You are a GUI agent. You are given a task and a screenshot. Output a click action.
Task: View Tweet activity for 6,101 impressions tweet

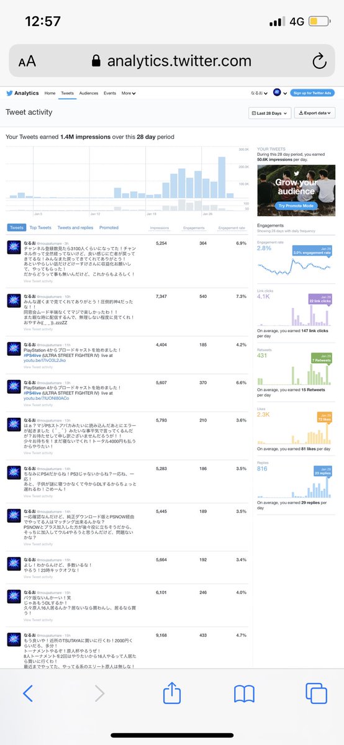click(38, 620)
